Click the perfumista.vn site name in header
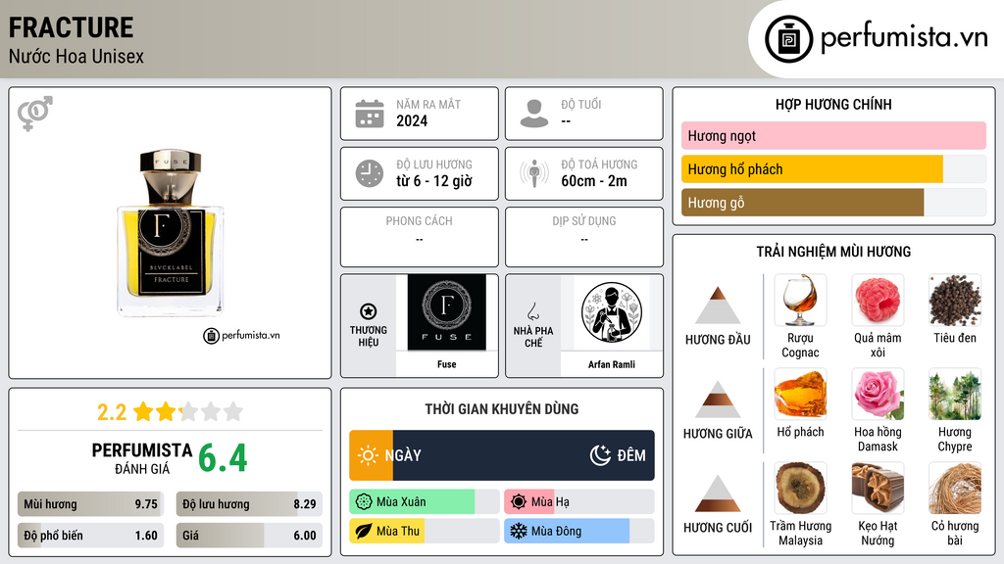Screen dimensions: 1004x564 coord(905,37)
